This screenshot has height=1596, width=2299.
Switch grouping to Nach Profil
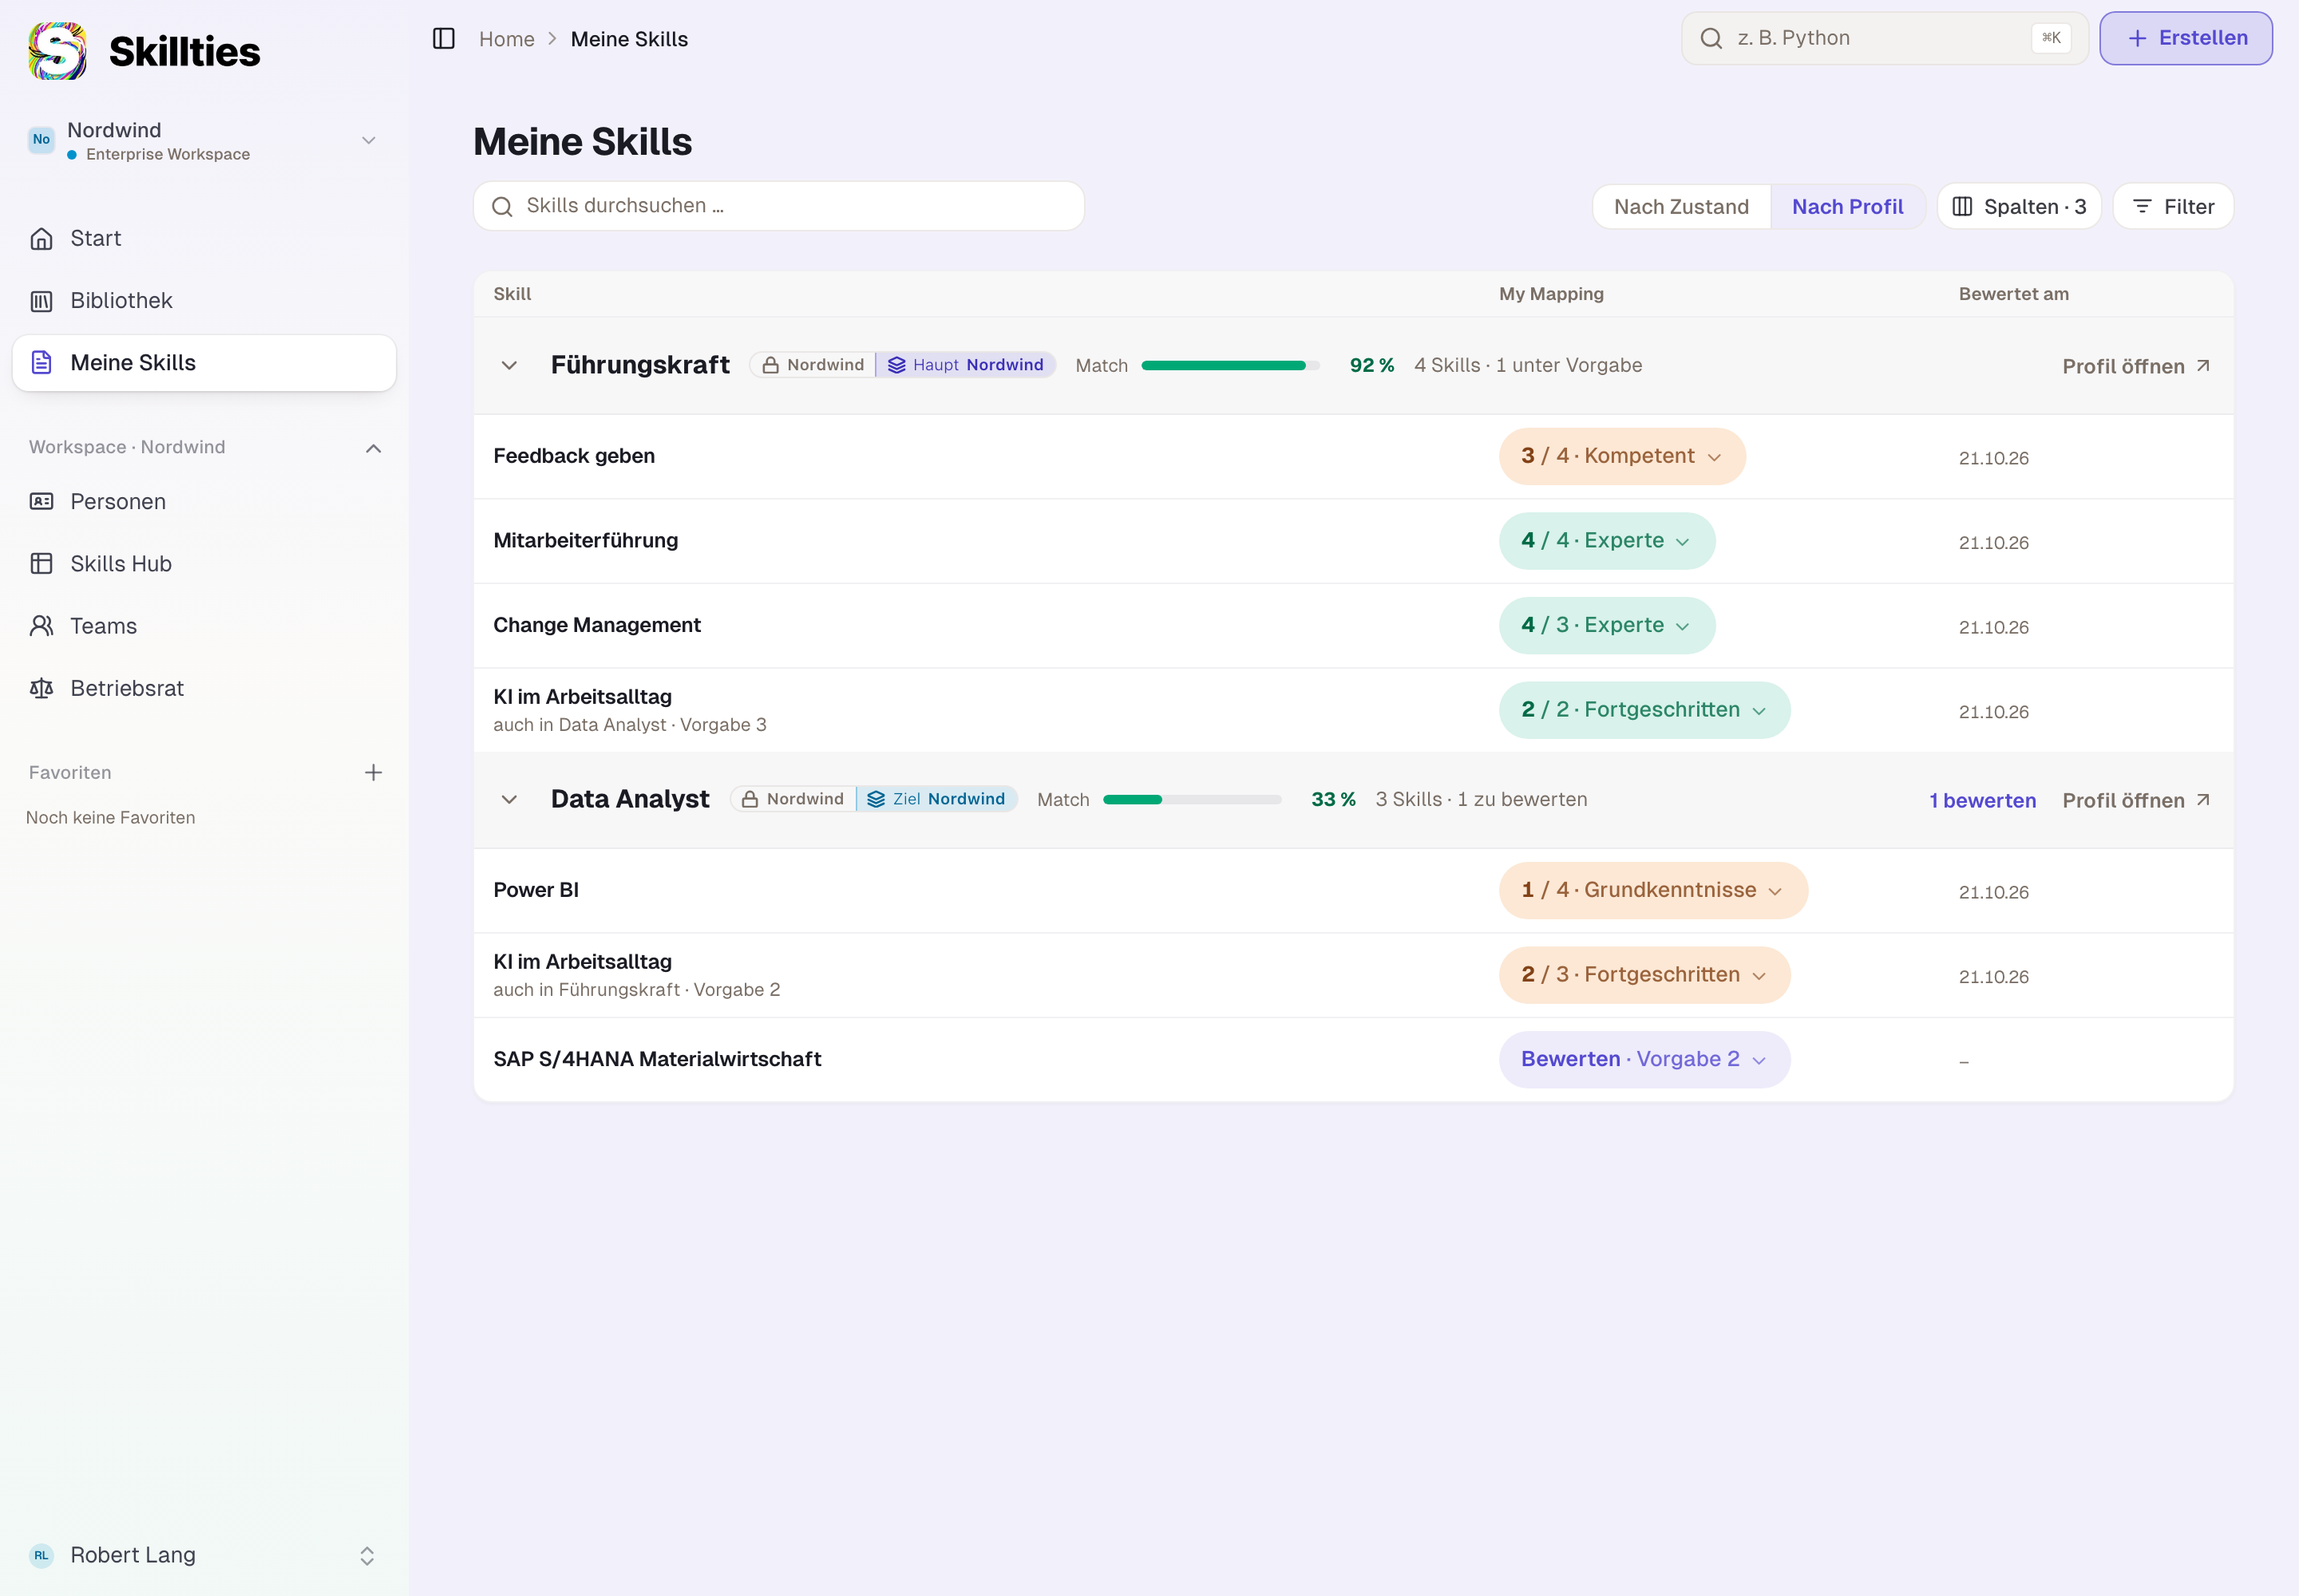click(1847, 207)
